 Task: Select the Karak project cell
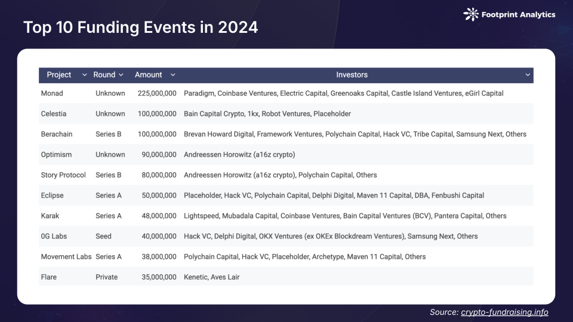[51, 216]
